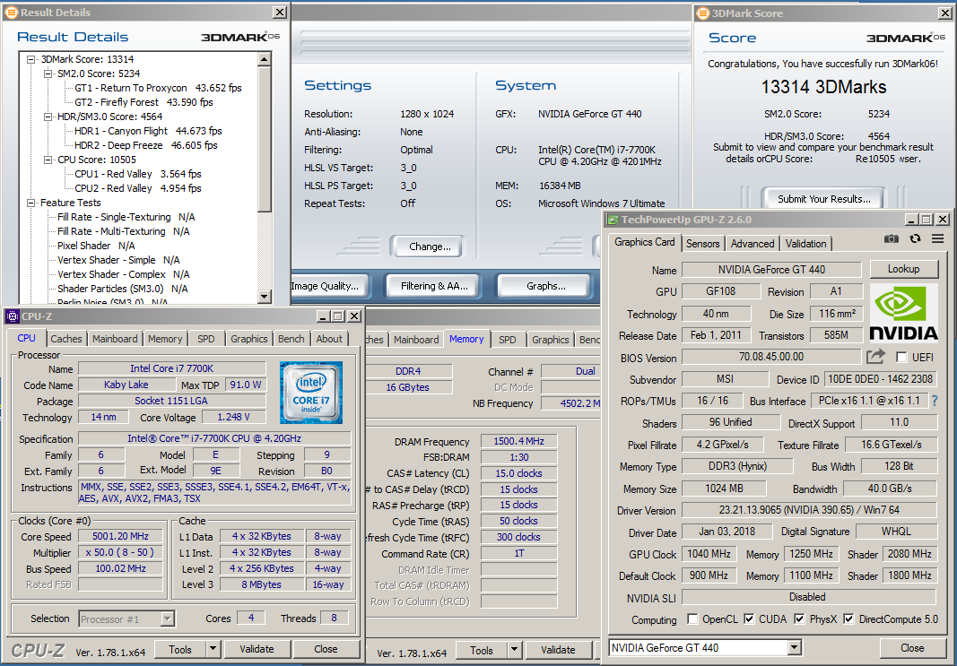Click the NVIDIA logo in GPU-Z
Screen dimensions: 957x666
pos(903,312)
